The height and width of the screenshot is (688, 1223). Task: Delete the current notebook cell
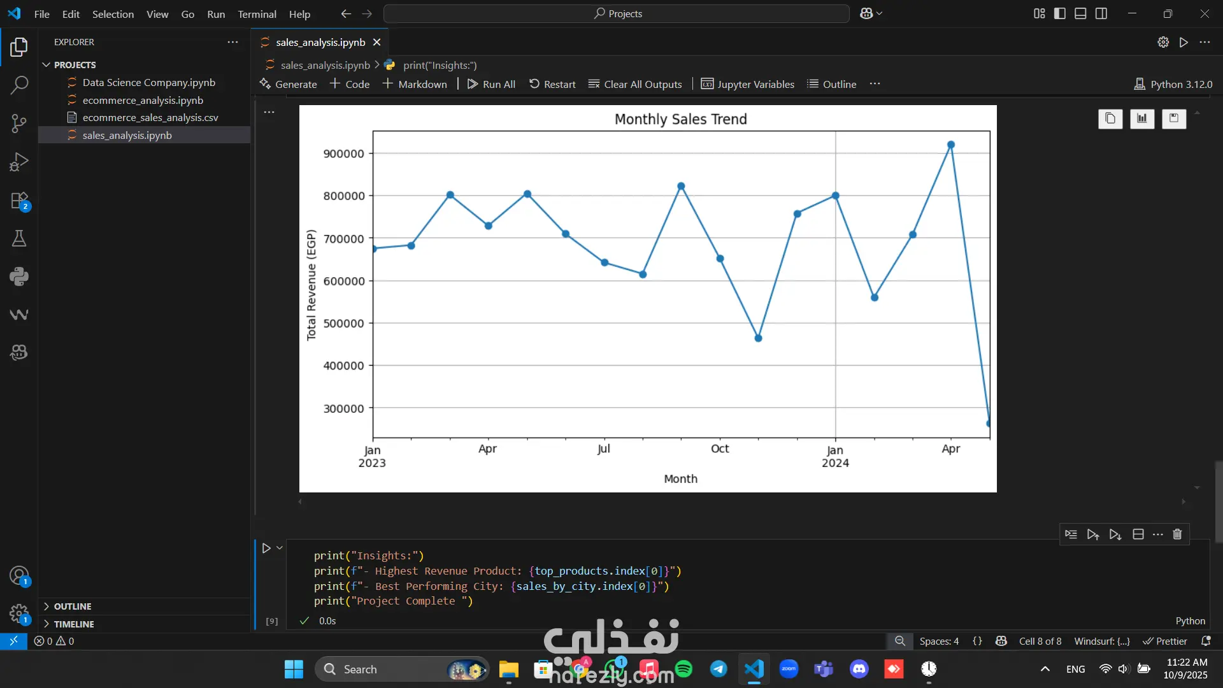(x=1177, y=534)
